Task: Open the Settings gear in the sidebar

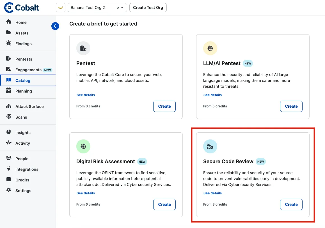Action: pos(23,190)
